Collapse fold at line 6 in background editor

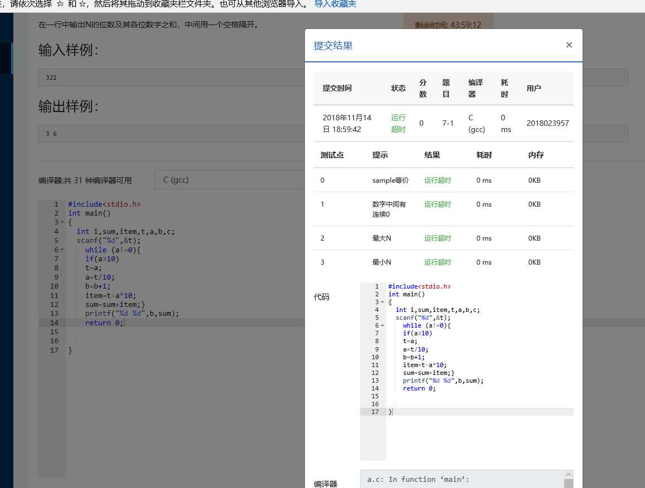(x=62, y=250)
